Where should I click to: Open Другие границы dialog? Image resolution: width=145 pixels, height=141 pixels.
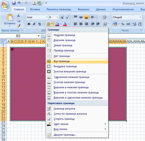pyautogui.click(x=77, y=135)
